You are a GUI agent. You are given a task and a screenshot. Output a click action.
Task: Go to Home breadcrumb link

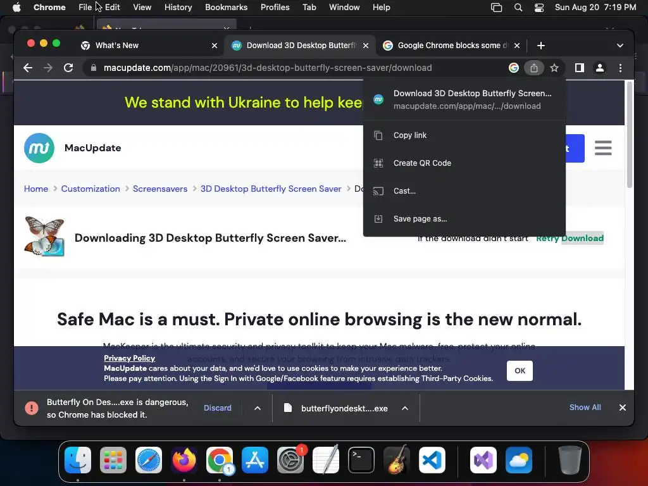tap(36, 189)
